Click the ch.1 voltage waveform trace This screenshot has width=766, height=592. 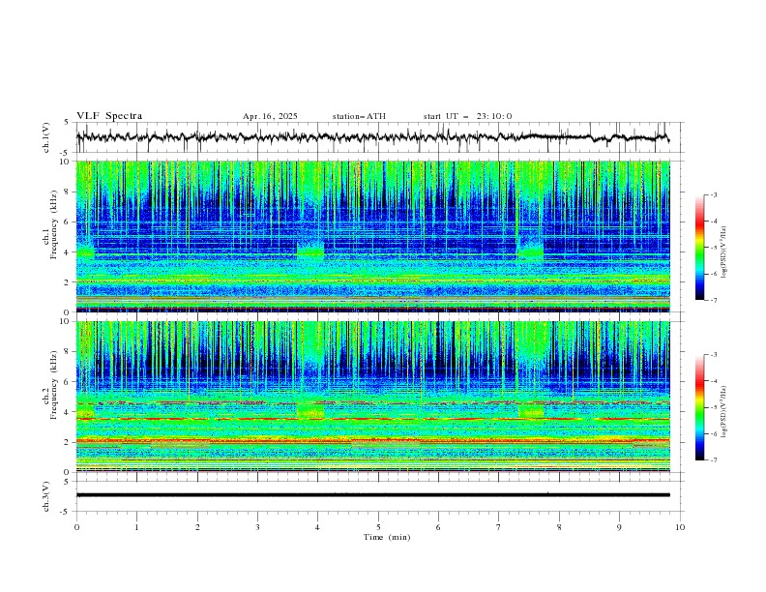(372, 136)
